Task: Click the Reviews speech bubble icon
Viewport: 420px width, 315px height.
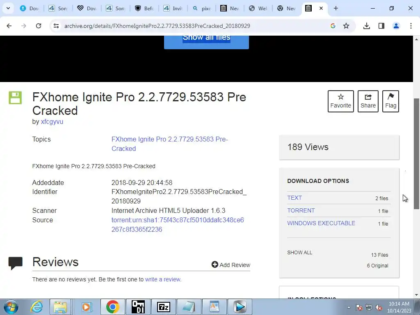Action: (x=15, y=263)
